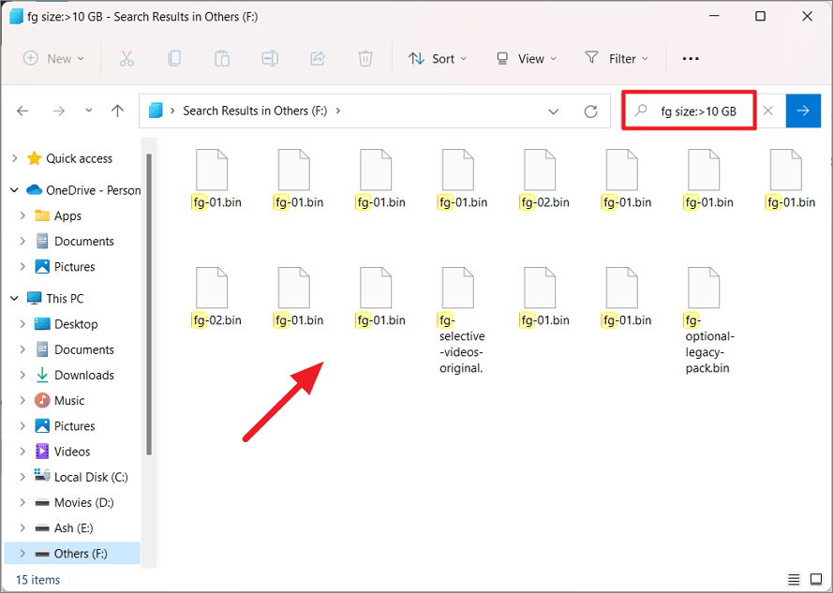Open the Share icon in the toolbar
The width and height of the screenshot is (833, 593).
pos(318,58)
